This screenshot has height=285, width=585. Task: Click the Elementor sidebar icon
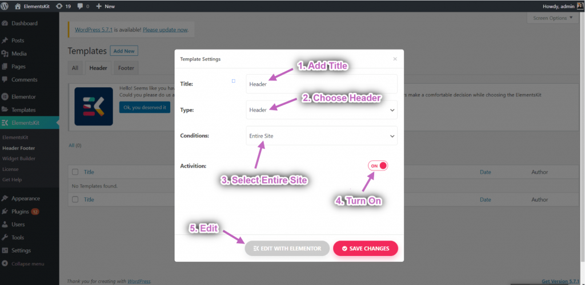click(5, 97)
